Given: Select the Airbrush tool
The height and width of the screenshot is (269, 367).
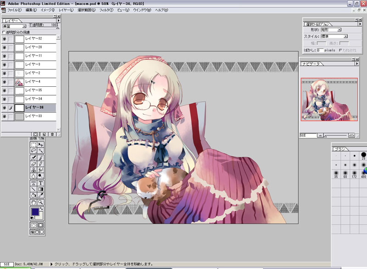Looking at the screenshot, I should click(x=33, y=158).
